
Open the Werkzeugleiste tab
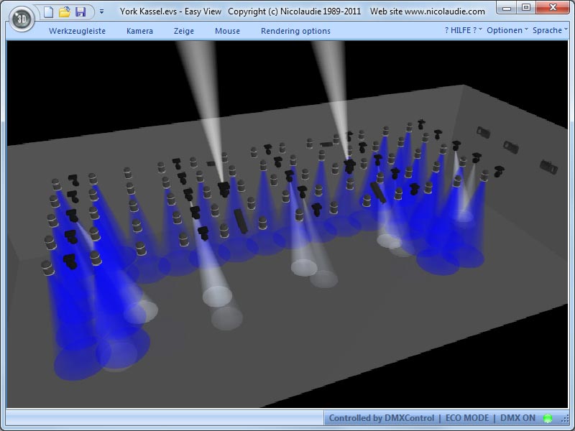(77, 31)
